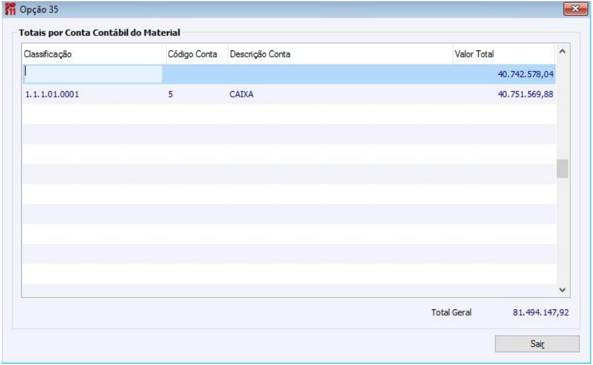Click the application logo icon in title bar
The width and height of the screenshot is (593, 365).
coord(10,9)
